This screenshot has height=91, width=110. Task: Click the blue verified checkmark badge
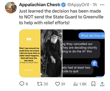[x=63, y=5]
